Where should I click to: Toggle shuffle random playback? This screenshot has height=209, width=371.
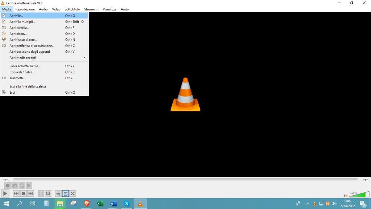click(72, 193)
